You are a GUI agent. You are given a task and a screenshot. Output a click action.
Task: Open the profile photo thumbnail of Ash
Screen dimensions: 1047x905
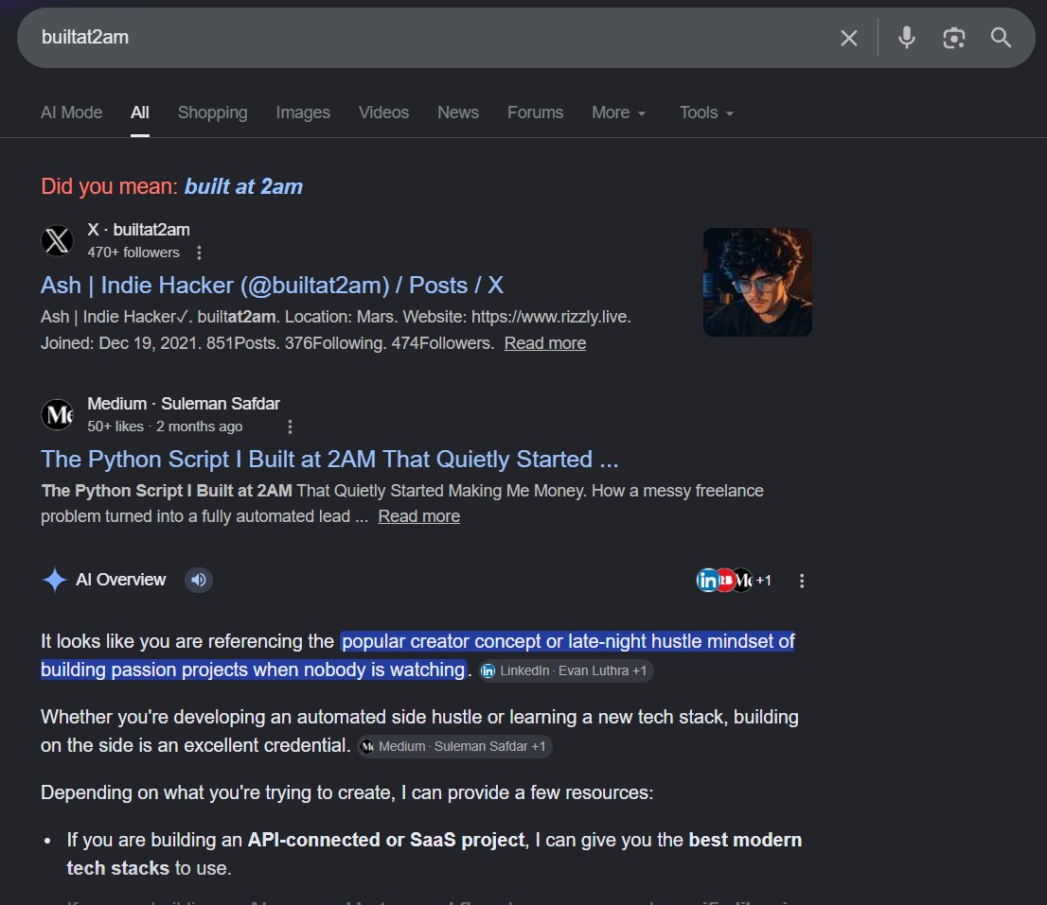pos(757,282)
